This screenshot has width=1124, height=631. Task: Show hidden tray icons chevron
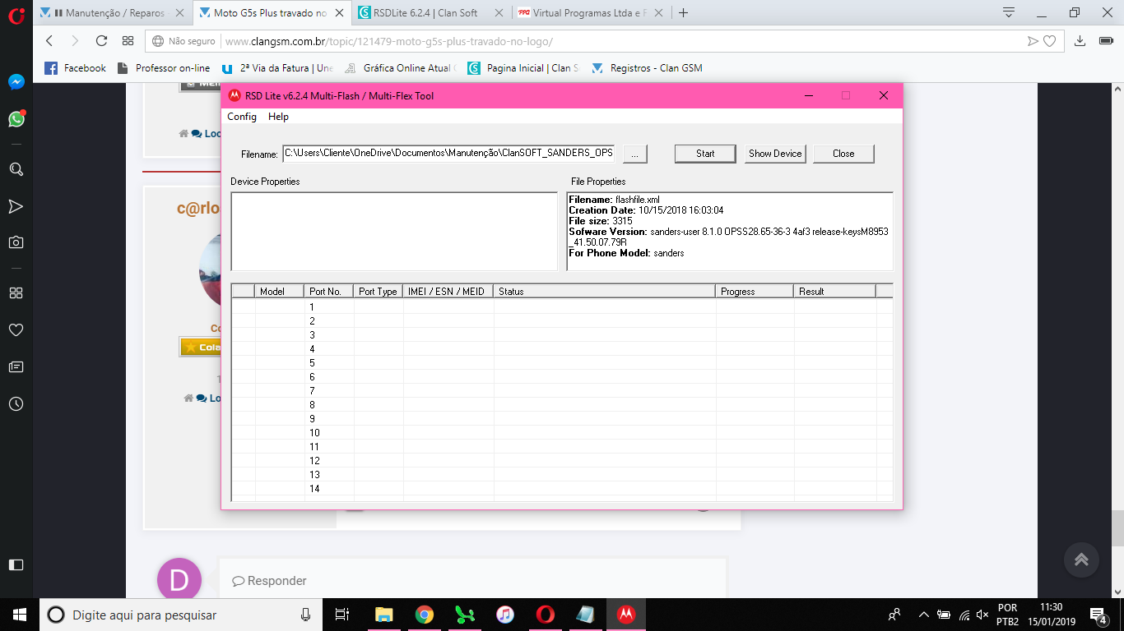pos(923,615)
